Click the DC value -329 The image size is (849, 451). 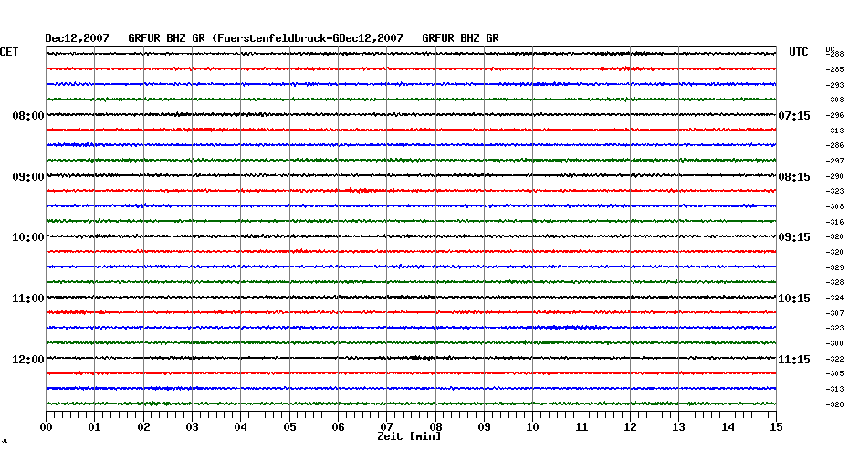(835, 267)
